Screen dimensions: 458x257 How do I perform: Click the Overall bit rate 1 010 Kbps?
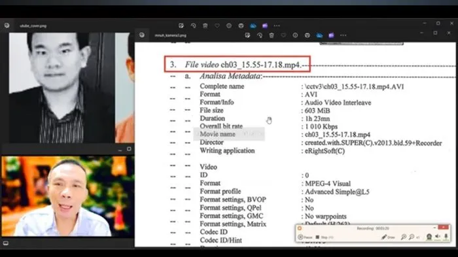pyautogui.click(x=321, y=127)
